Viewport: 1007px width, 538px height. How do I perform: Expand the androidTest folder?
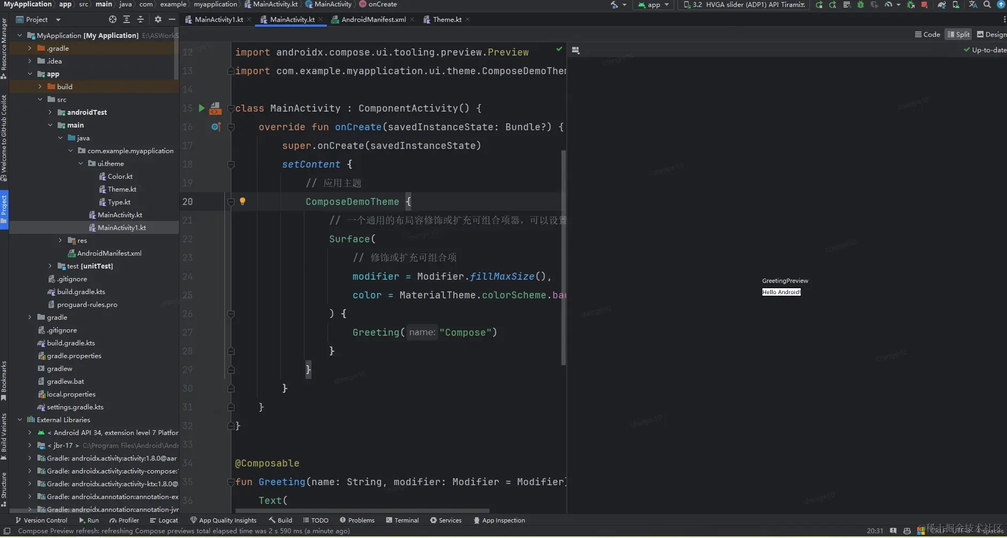click(x=50, y=112)
